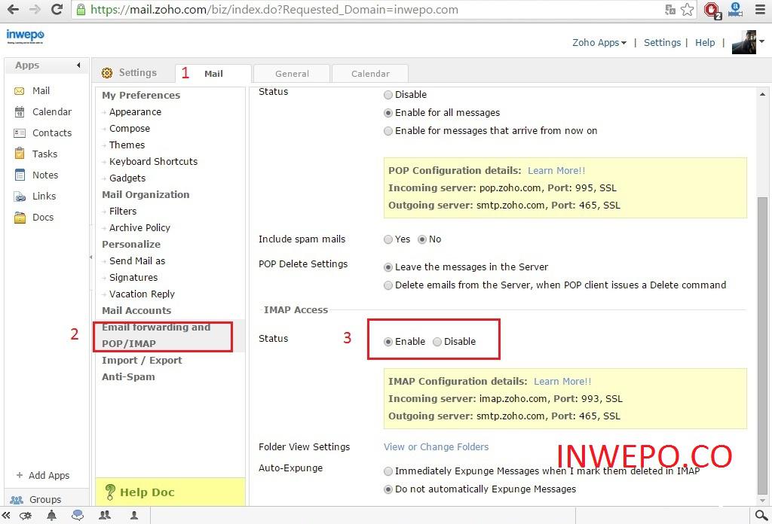
Task: Click Learn More in POP Configuration
Action: pyautogui.click(x=556, y=171)
